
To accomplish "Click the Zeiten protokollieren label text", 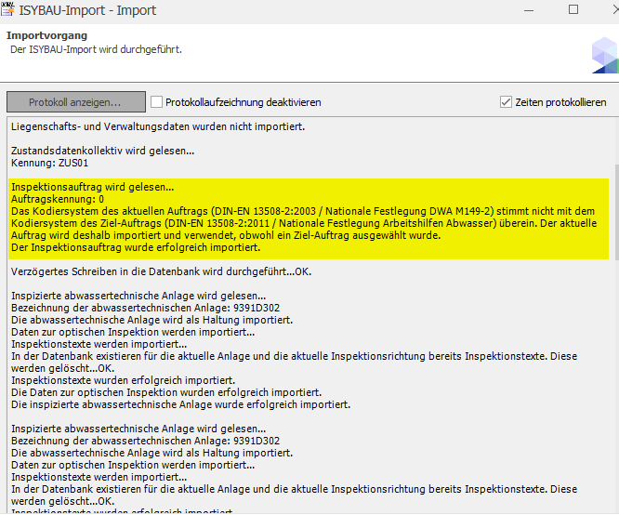I will [x=560, y=102].
